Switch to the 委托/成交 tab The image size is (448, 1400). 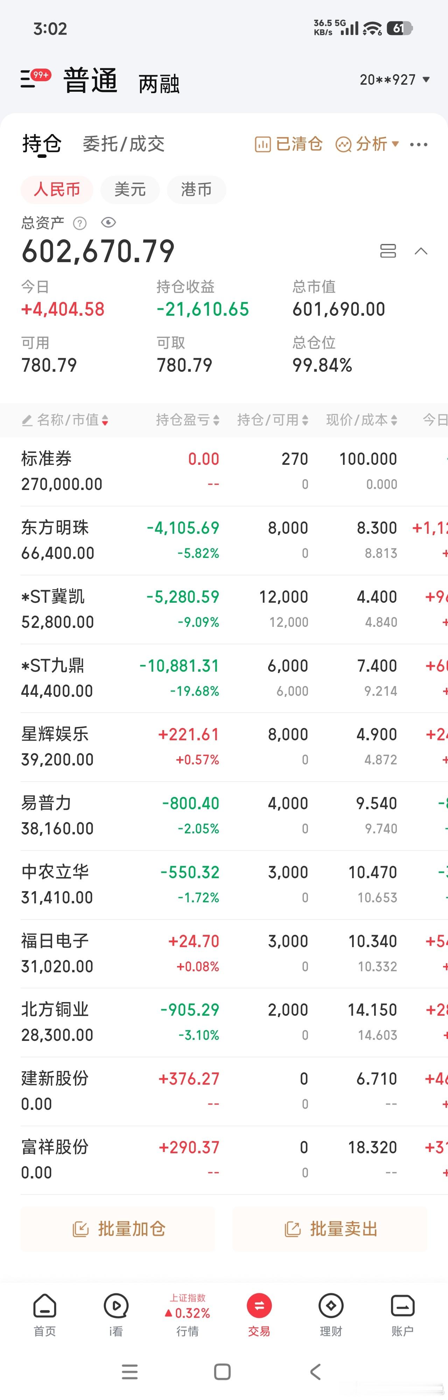[x=124, y=144]
